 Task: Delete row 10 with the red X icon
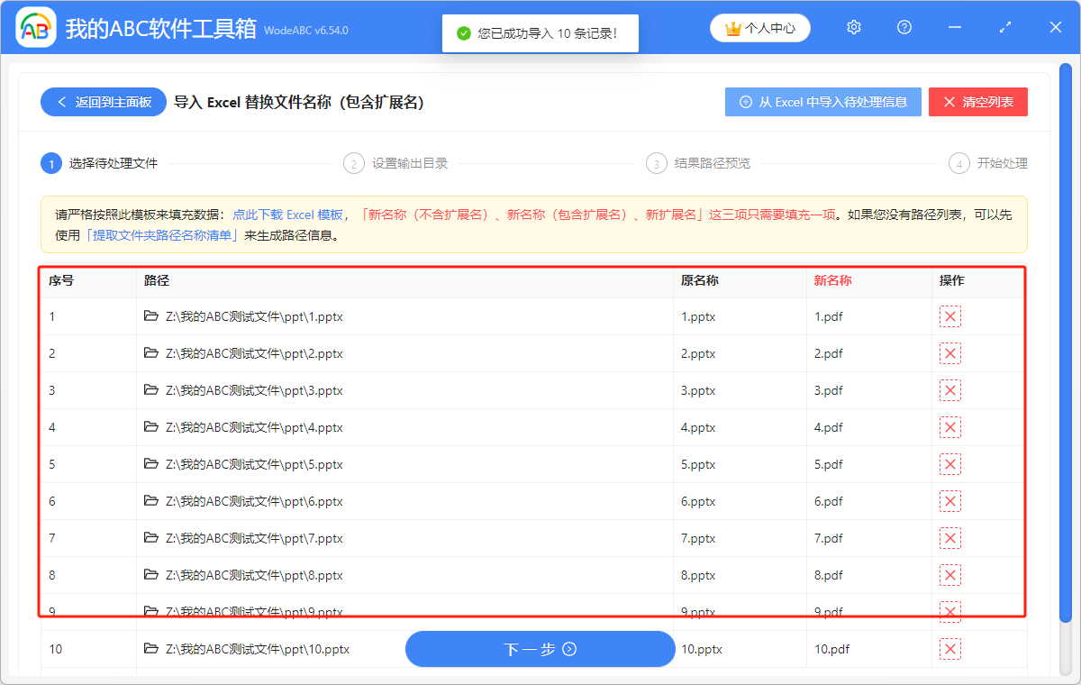click(949, 649)
